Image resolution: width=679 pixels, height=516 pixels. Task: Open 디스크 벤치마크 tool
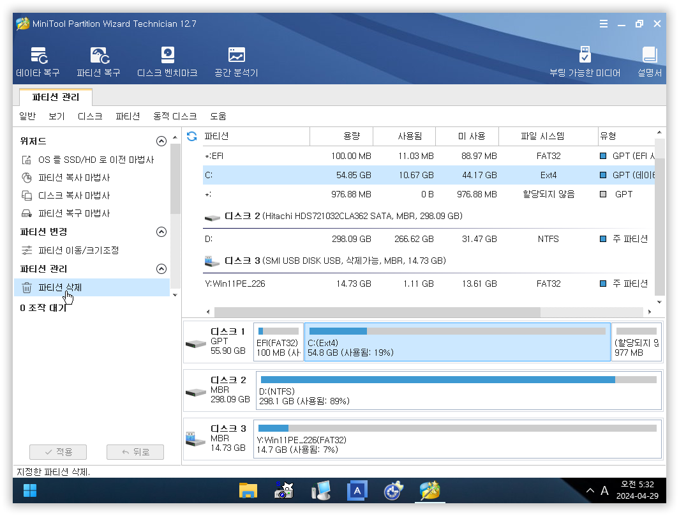point(167,62)
